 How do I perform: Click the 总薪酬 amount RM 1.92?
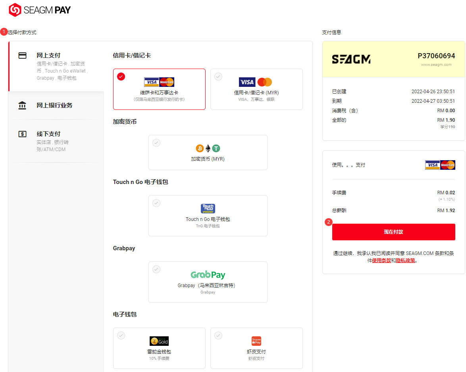pyautogui.click(x=446, y=211)
